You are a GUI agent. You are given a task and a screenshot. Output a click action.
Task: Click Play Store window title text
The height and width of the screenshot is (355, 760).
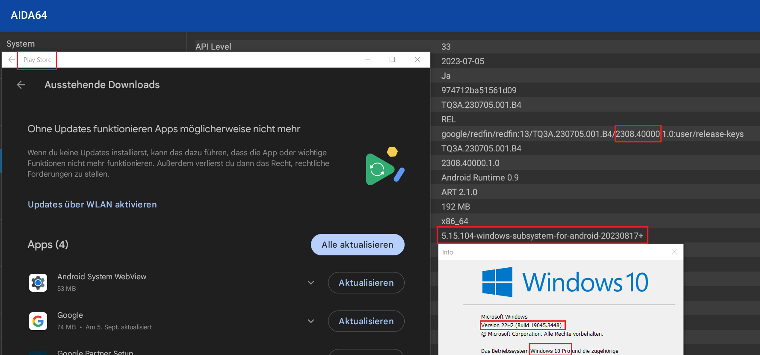pyautogui.click(x=38, y=60)
